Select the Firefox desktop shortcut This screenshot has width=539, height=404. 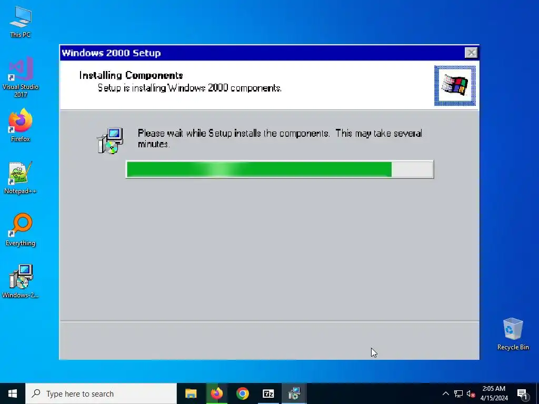click(x=21, y=125)
